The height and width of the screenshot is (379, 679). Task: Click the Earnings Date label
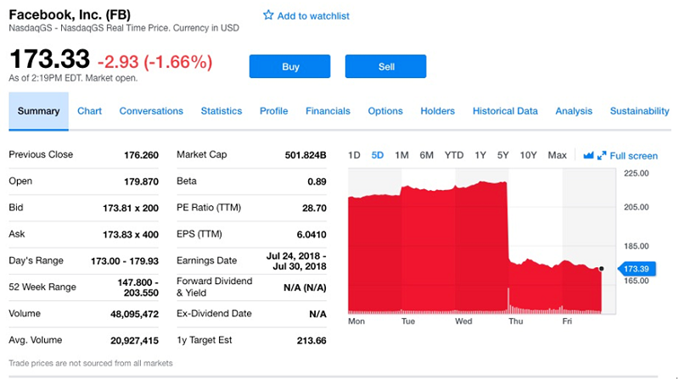(206, 261)
